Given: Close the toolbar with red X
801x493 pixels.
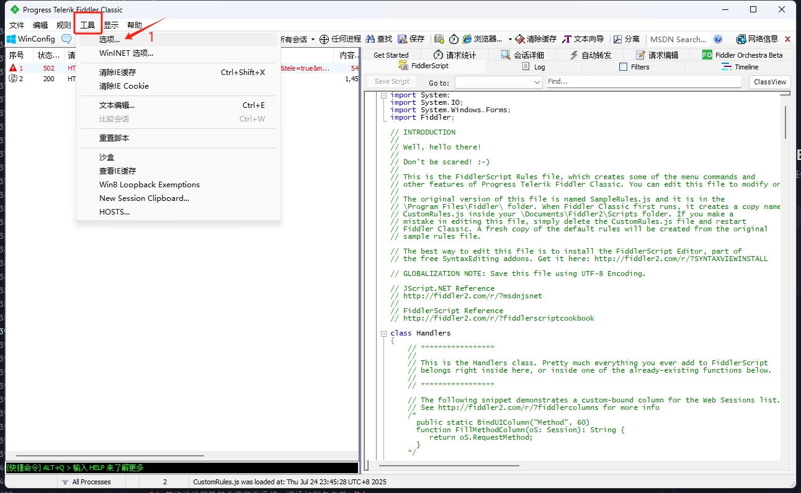Looking at the screenshot, I should 788,39.
